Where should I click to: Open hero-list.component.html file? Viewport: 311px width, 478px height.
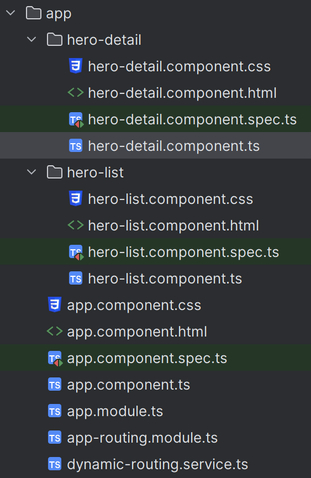155,225
